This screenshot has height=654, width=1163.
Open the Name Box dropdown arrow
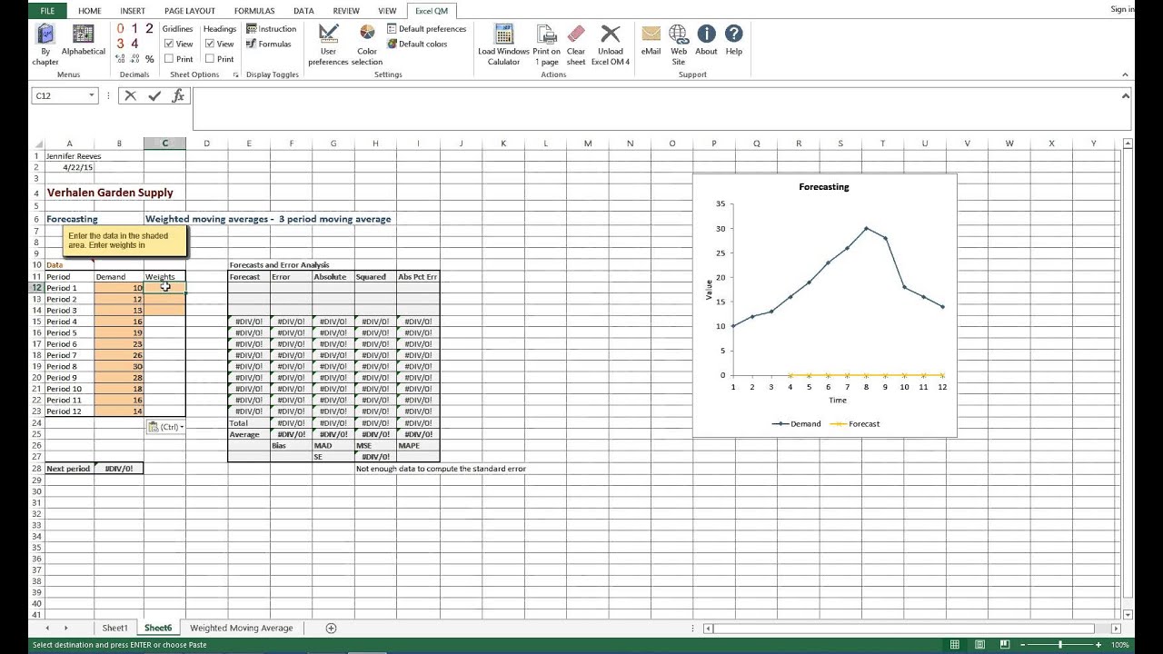91,95
